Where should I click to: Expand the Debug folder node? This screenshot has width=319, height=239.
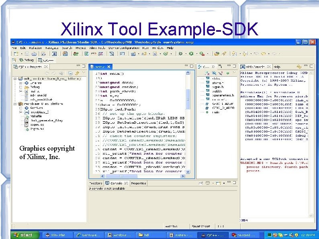[x=21, y=87]
